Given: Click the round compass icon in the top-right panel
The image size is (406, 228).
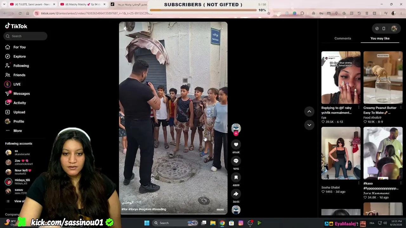Looking at the screenshot, I should coord(377,28).
